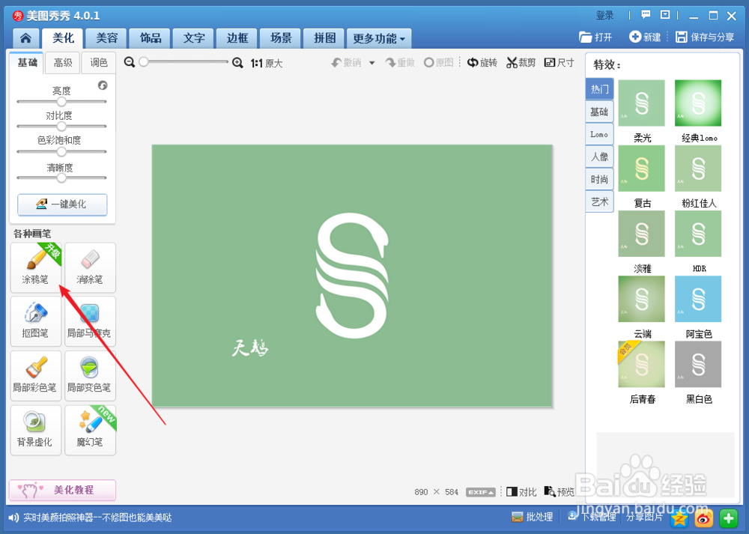Click the 一键美化 one-click beautify button
The image size is (749, 534).
pyautogui.click(x=62, y=204)
